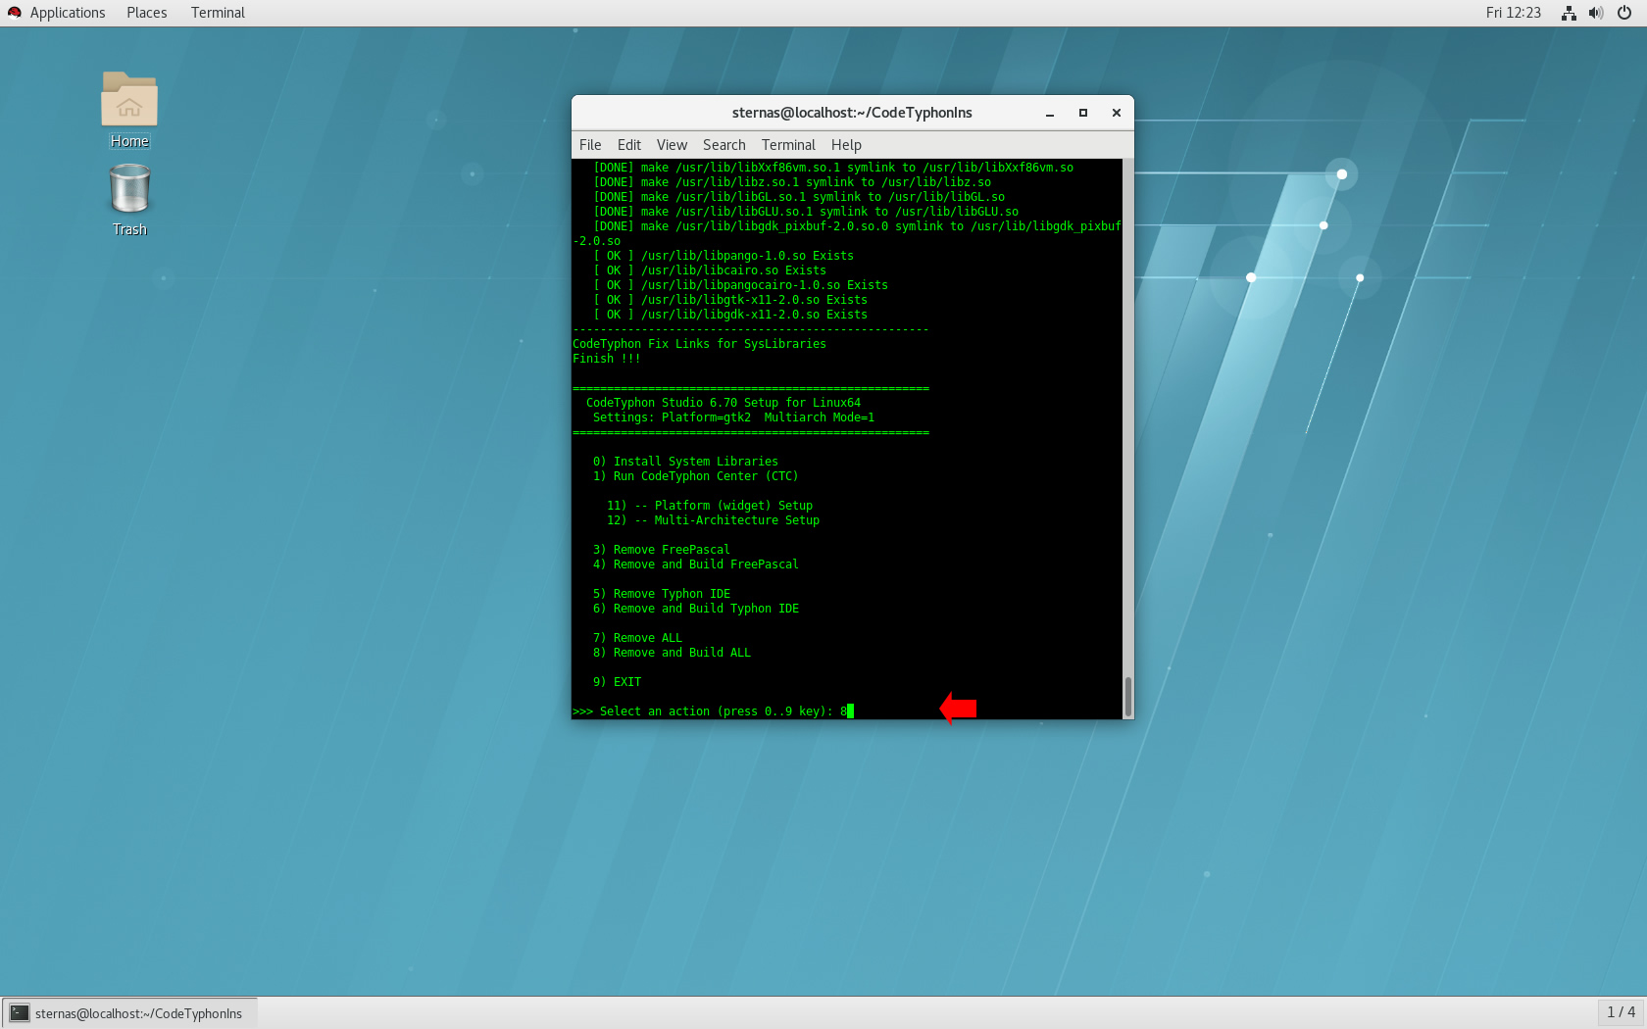Click '/usr/lib/libpangocairo-1.0.so Exists' line
The image size is (1647, 1029).
point(740,285)
